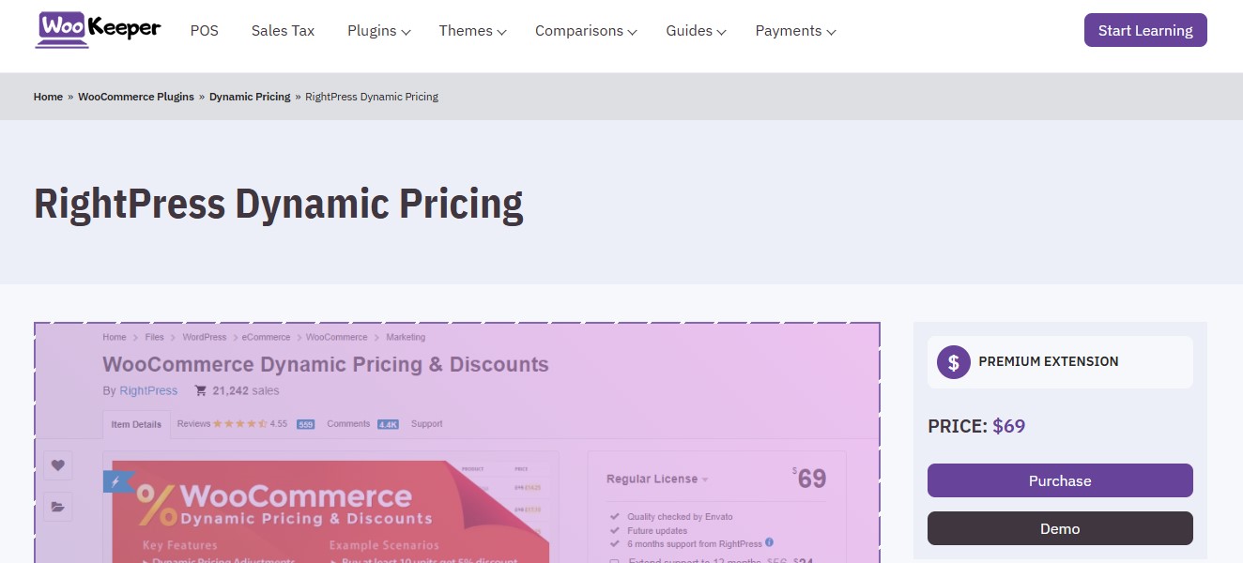Viewport: 1243px width, 563px height.
Task: Favorite the item using the heart icon
Action: point(57,465)
